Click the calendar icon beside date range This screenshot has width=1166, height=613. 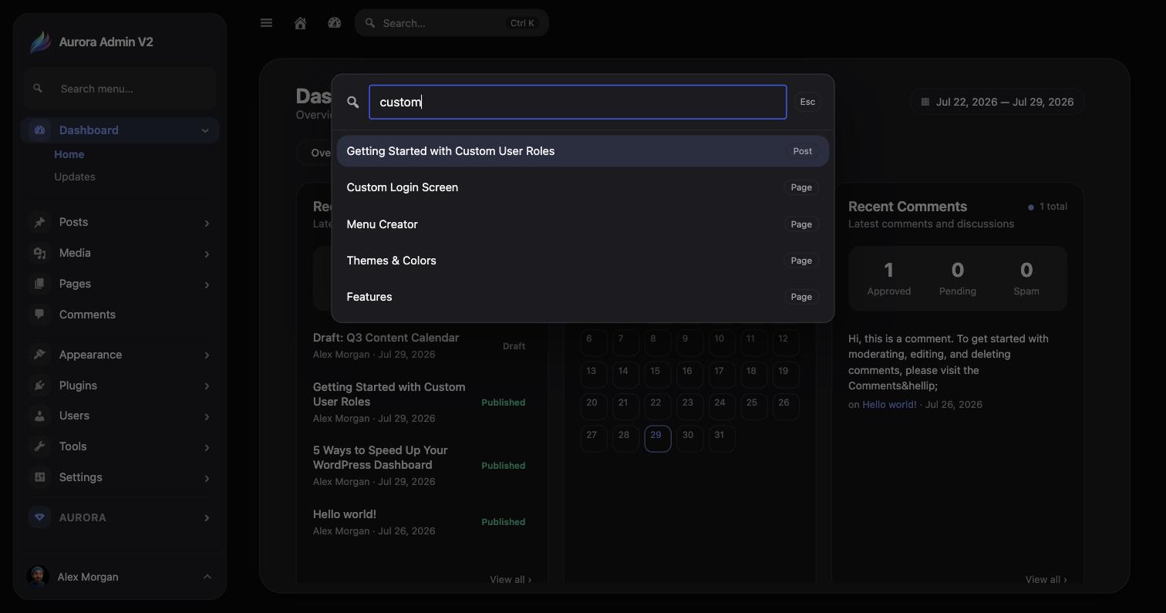[925, 102]
